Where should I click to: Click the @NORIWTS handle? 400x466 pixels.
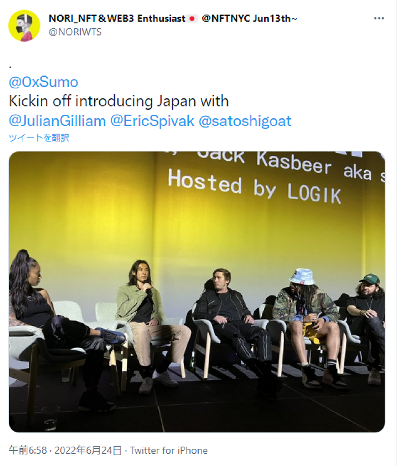[75, 32]
